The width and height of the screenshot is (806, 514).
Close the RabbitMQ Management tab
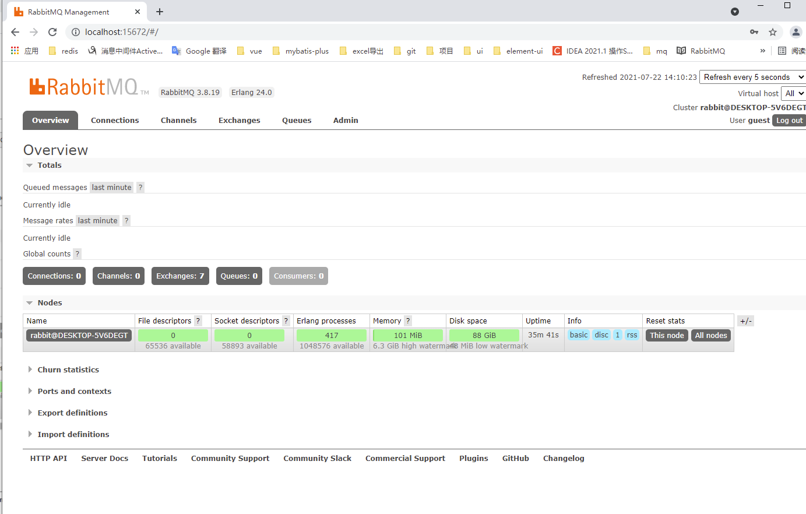138,12
